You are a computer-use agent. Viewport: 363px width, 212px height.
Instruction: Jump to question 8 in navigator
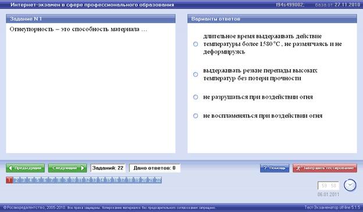59,180
